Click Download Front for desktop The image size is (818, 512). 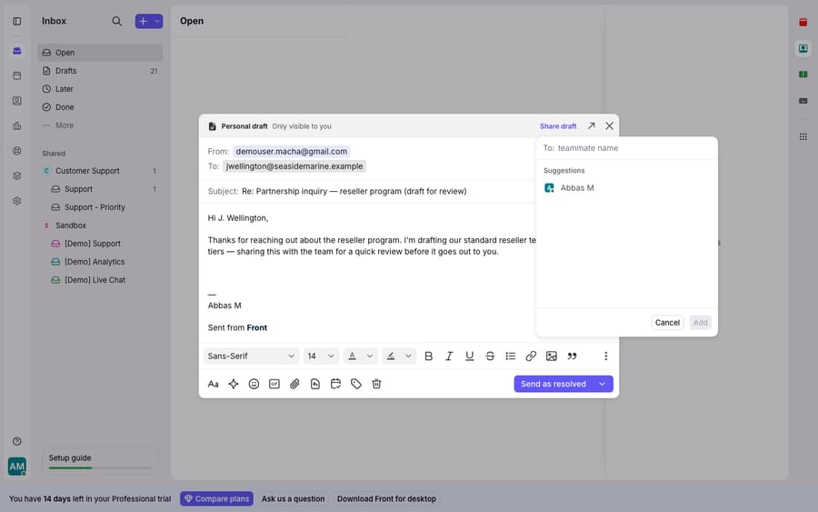click(386, 499)
